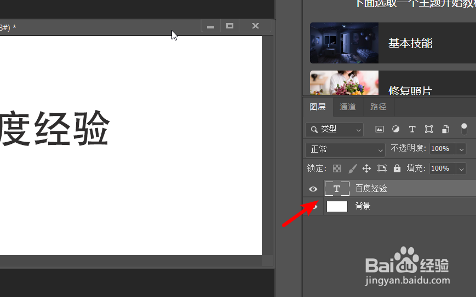Click the document's vertical scrollbar
Viewport: 476px width, 297px height.
267,145
